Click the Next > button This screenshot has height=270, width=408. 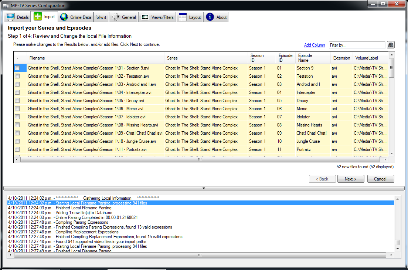point(350,179)
